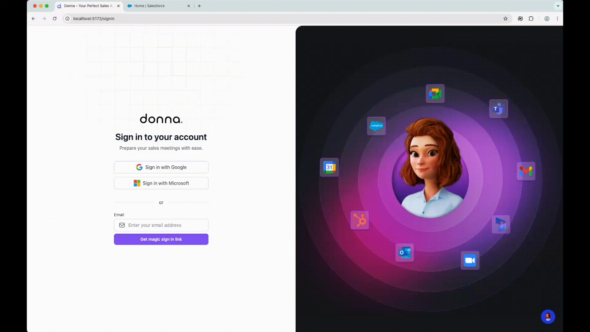Click the Microsoft Dynamics icon
Viewport: 590px width, 332px height.
click(501, 224)
